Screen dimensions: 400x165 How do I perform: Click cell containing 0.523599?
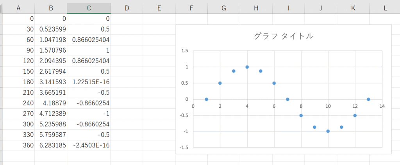pyautogui.click(x=50, y=29)
